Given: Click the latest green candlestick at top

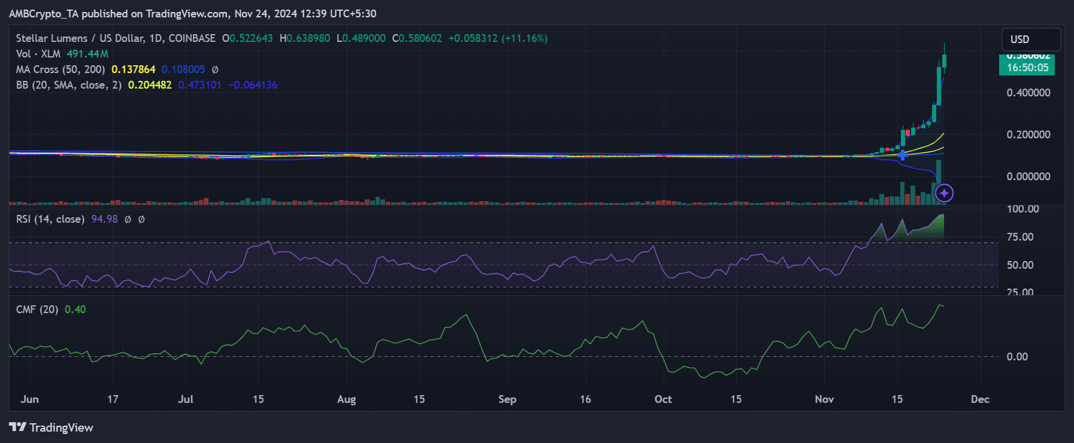Looking at the screenshot, I should click(x=944, y=61).
